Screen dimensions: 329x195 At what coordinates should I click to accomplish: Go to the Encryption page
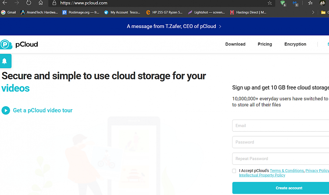click(x=295, y=44)
